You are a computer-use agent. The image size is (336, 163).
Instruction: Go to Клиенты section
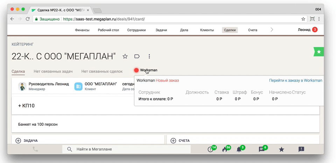tap(207, 30)
